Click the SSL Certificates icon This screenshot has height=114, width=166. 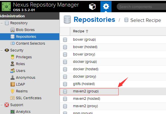click(x=13, y=98)
